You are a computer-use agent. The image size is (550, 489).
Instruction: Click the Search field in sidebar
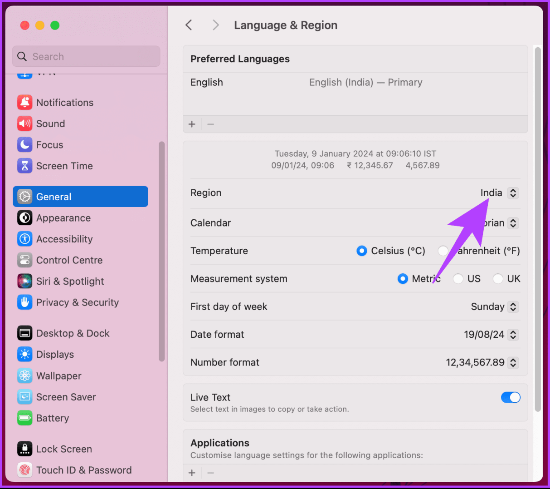86,56
